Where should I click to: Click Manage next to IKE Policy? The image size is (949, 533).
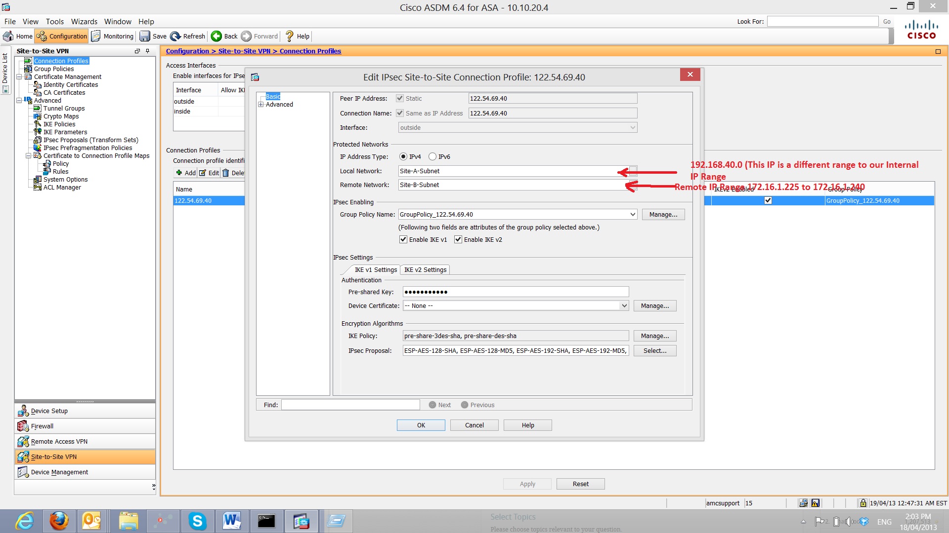coord(655,336)
